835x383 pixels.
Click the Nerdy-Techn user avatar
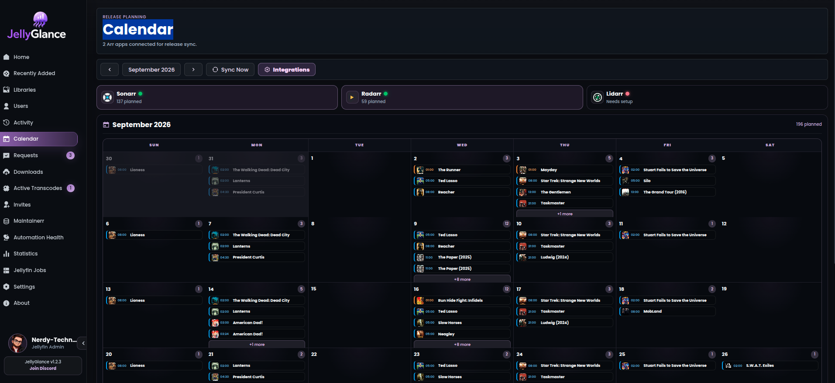click(18, 343)
